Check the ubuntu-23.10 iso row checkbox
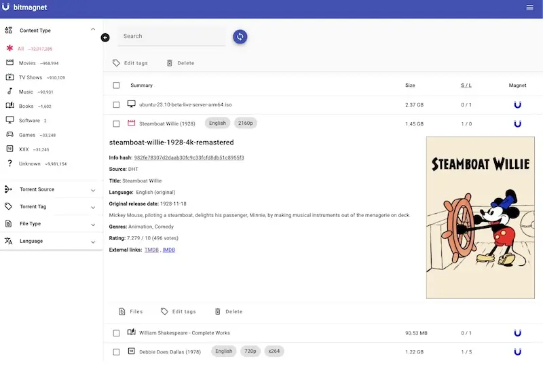The image size is (543, 367). point(116,104)
